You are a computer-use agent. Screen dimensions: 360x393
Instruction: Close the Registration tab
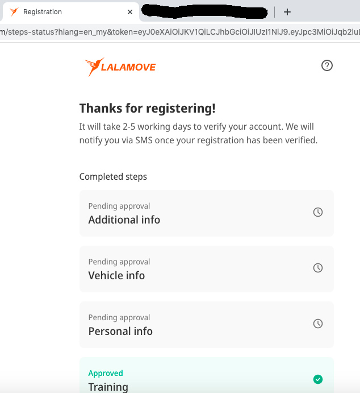130,11
